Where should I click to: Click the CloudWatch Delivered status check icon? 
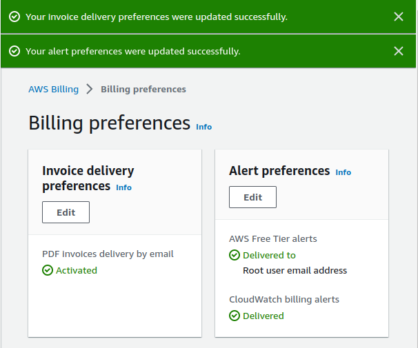coord(235,316)
